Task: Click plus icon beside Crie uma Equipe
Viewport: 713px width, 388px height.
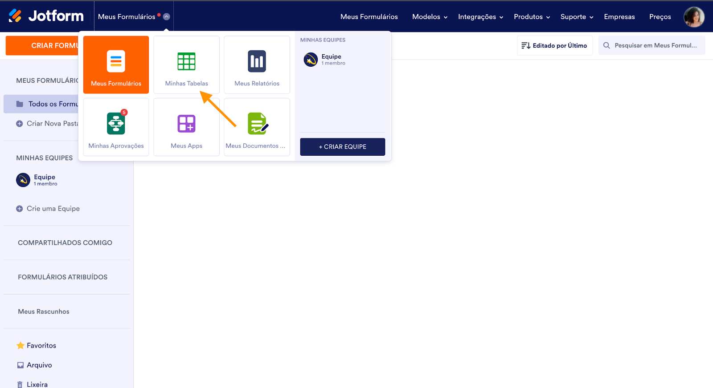Action: [x=20, y=209]
